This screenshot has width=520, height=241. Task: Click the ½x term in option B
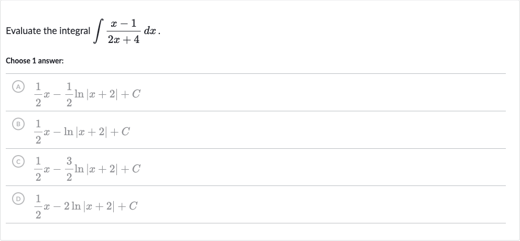click(42, 132)
